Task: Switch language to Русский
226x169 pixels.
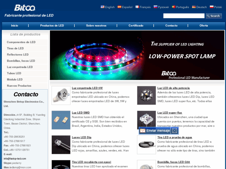Action: point(163,7)
